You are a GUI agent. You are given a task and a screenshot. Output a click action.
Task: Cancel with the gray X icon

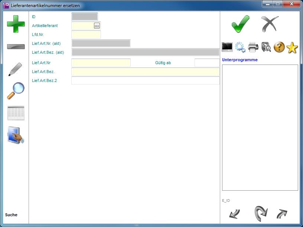270,24
